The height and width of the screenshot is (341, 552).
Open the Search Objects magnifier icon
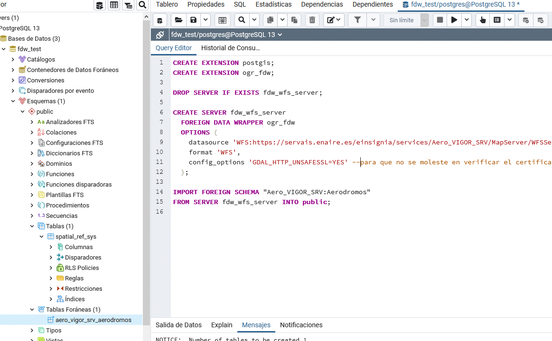(142, 5)
